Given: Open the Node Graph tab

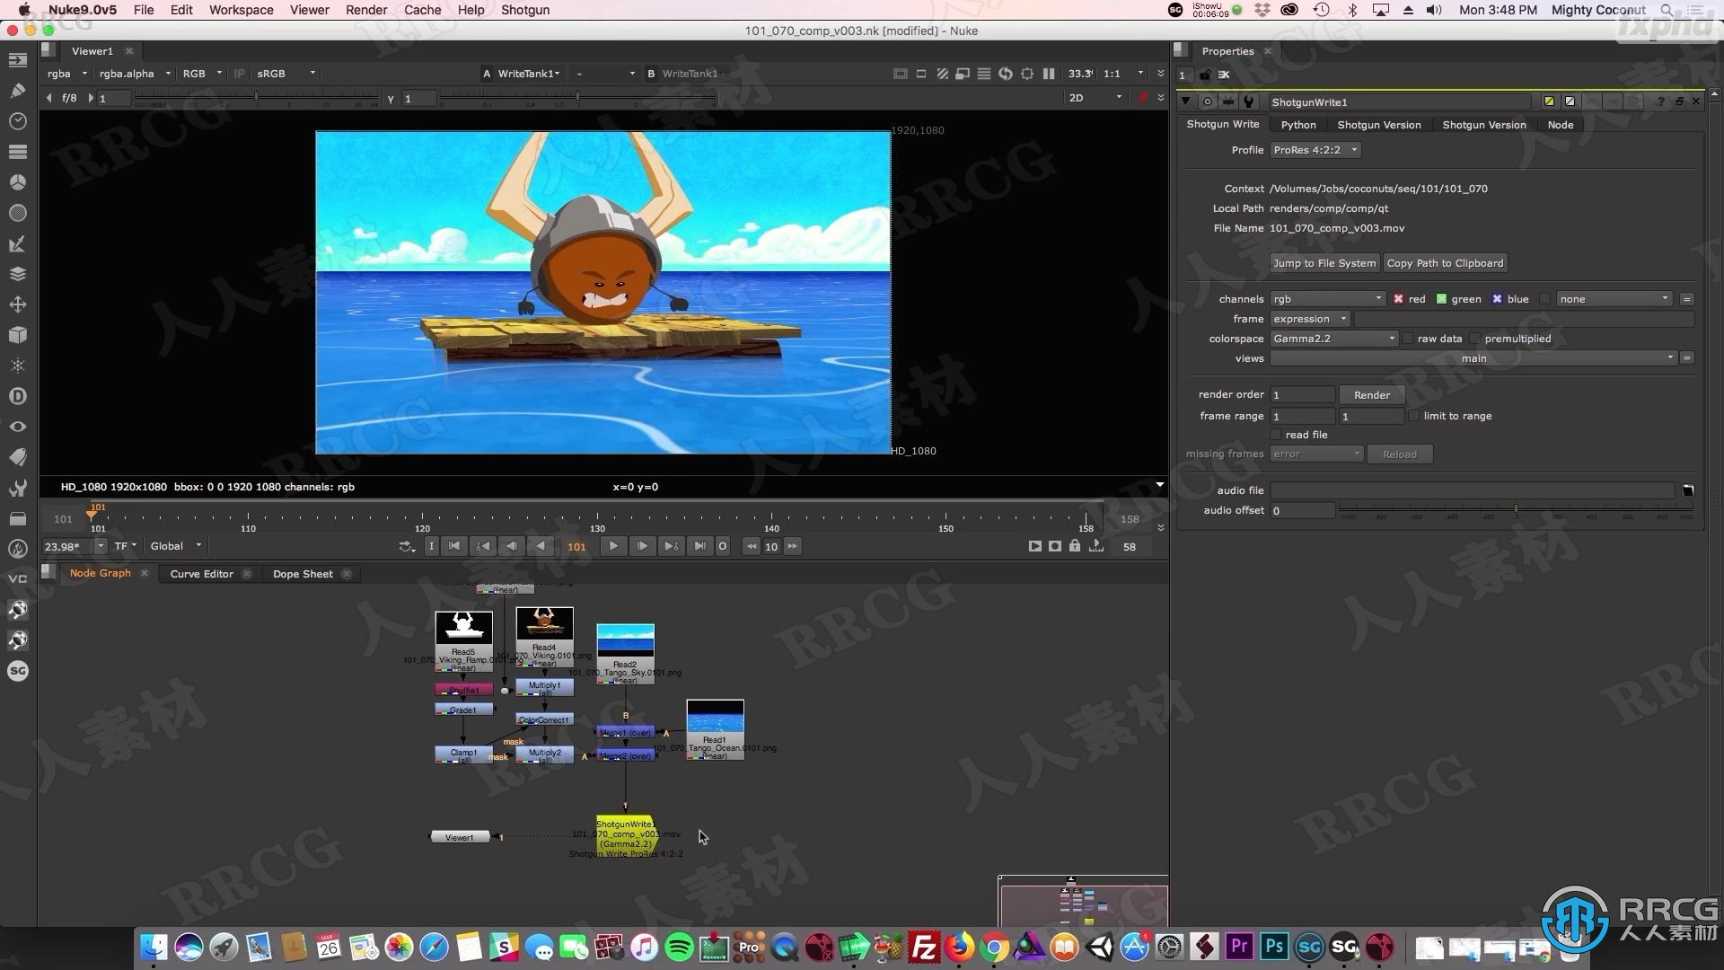Looking at the screenshot, I should [101, 573].
